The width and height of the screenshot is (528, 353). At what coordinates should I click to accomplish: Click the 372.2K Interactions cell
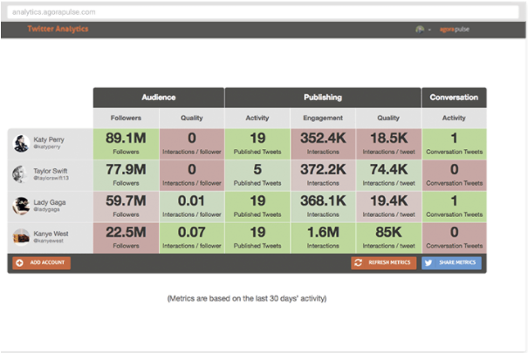coord(323,175)
